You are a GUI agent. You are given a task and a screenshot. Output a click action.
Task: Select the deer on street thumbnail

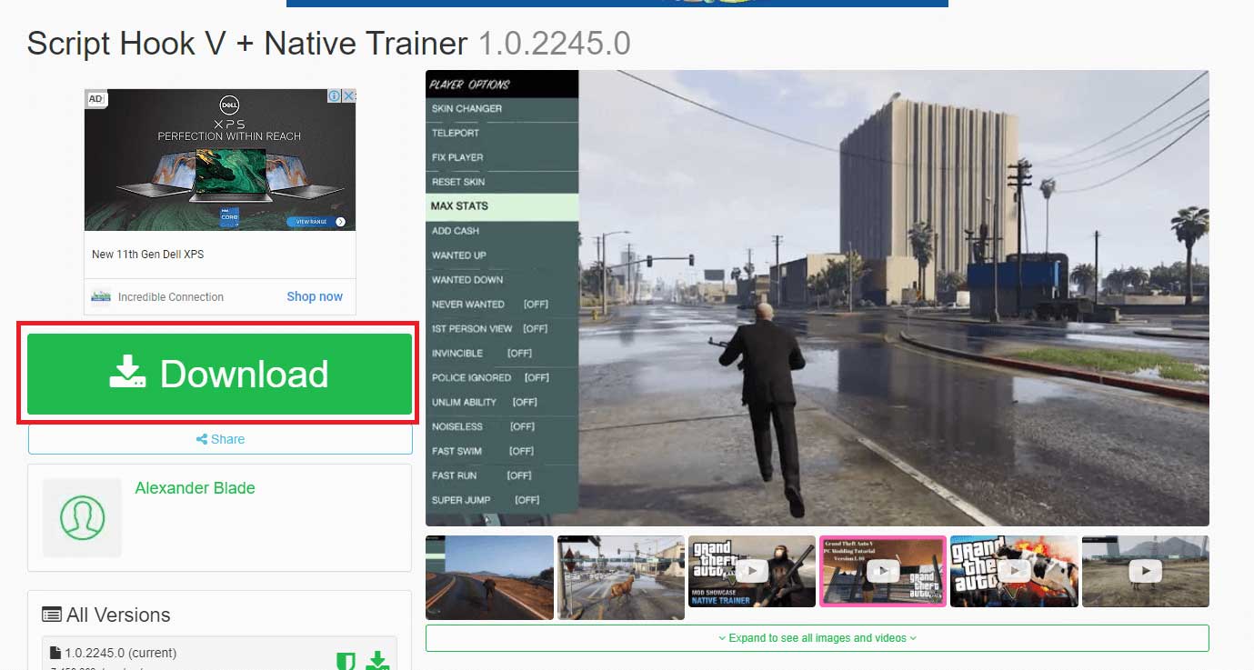pos(620,577)
